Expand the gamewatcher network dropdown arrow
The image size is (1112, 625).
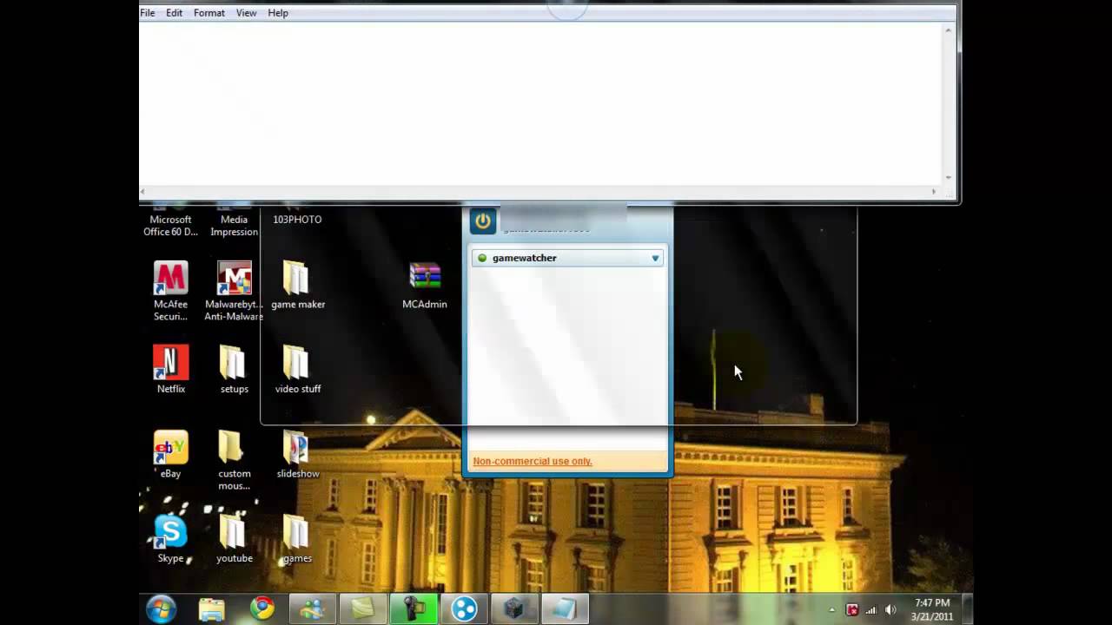coord(655,258)
